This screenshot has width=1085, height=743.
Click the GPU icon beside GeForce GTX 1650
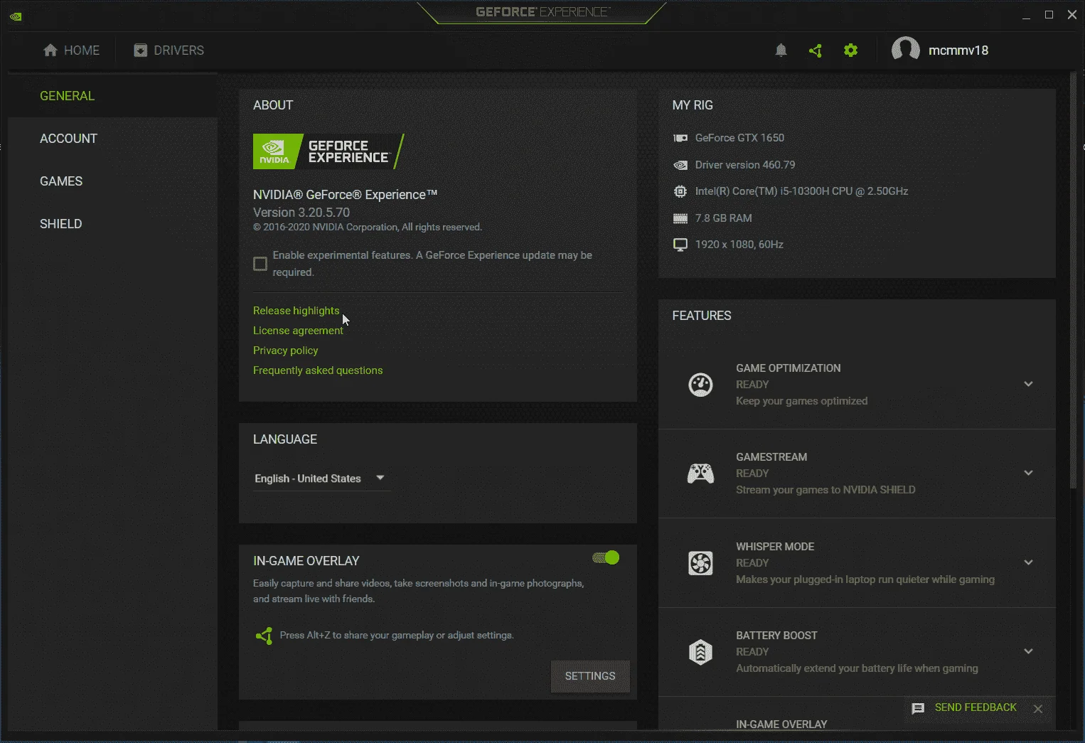pos(680,138)
